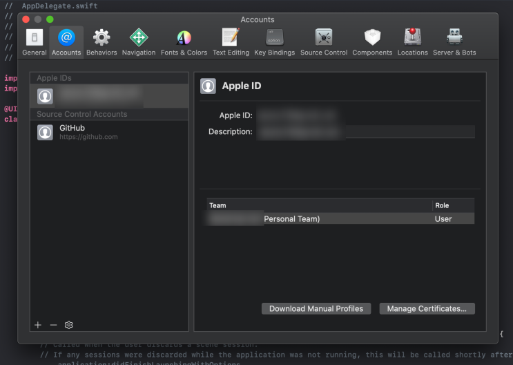Viewport: 513px width, 365px height.
Task: Click Download Manual Profiles button
Action: 316,308
